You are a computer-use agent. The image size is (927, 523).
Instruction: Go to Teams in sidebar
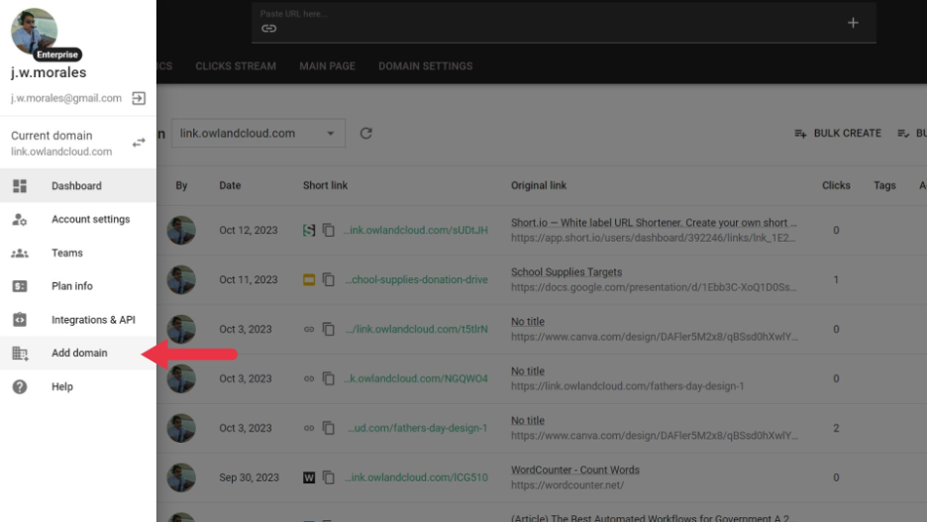pyautogui.click(x=78, y=253)
